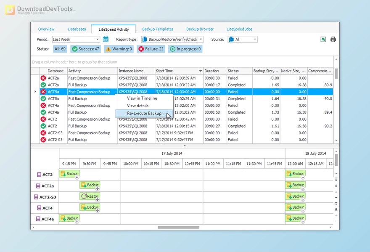
Task: Toggle the Success: 47 status filter
Action: pyautogui.click(x=86, y=49)
